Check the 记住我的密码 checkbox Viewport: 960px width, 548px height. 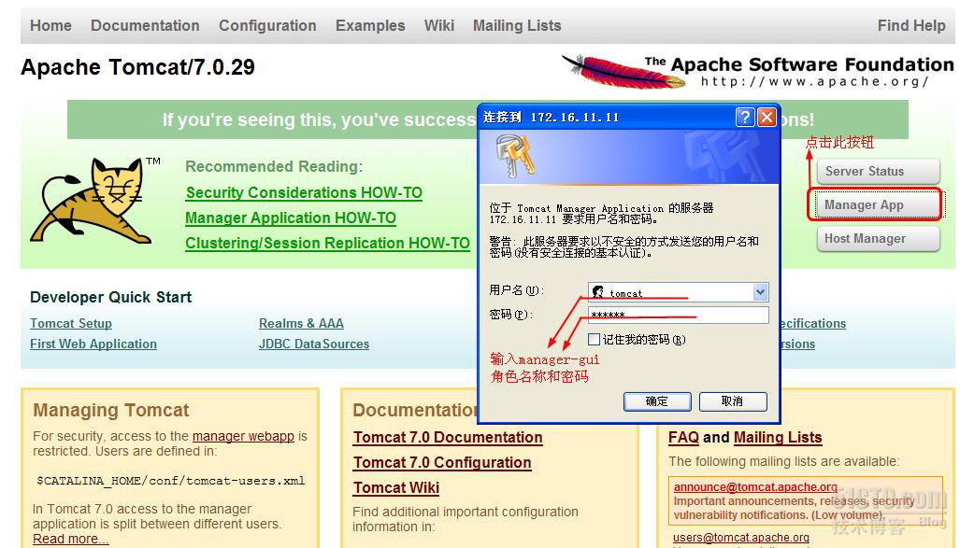coord(594,340)
